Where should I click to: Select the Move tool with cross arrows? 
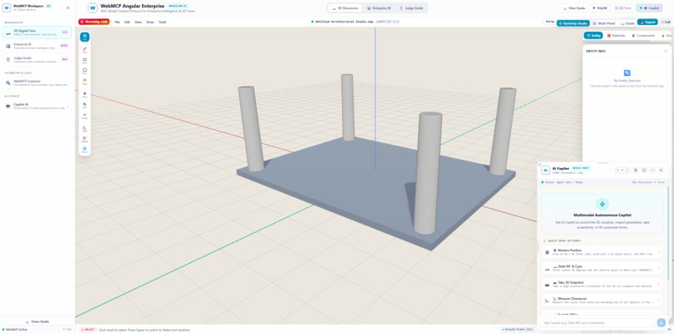(84, 94)
